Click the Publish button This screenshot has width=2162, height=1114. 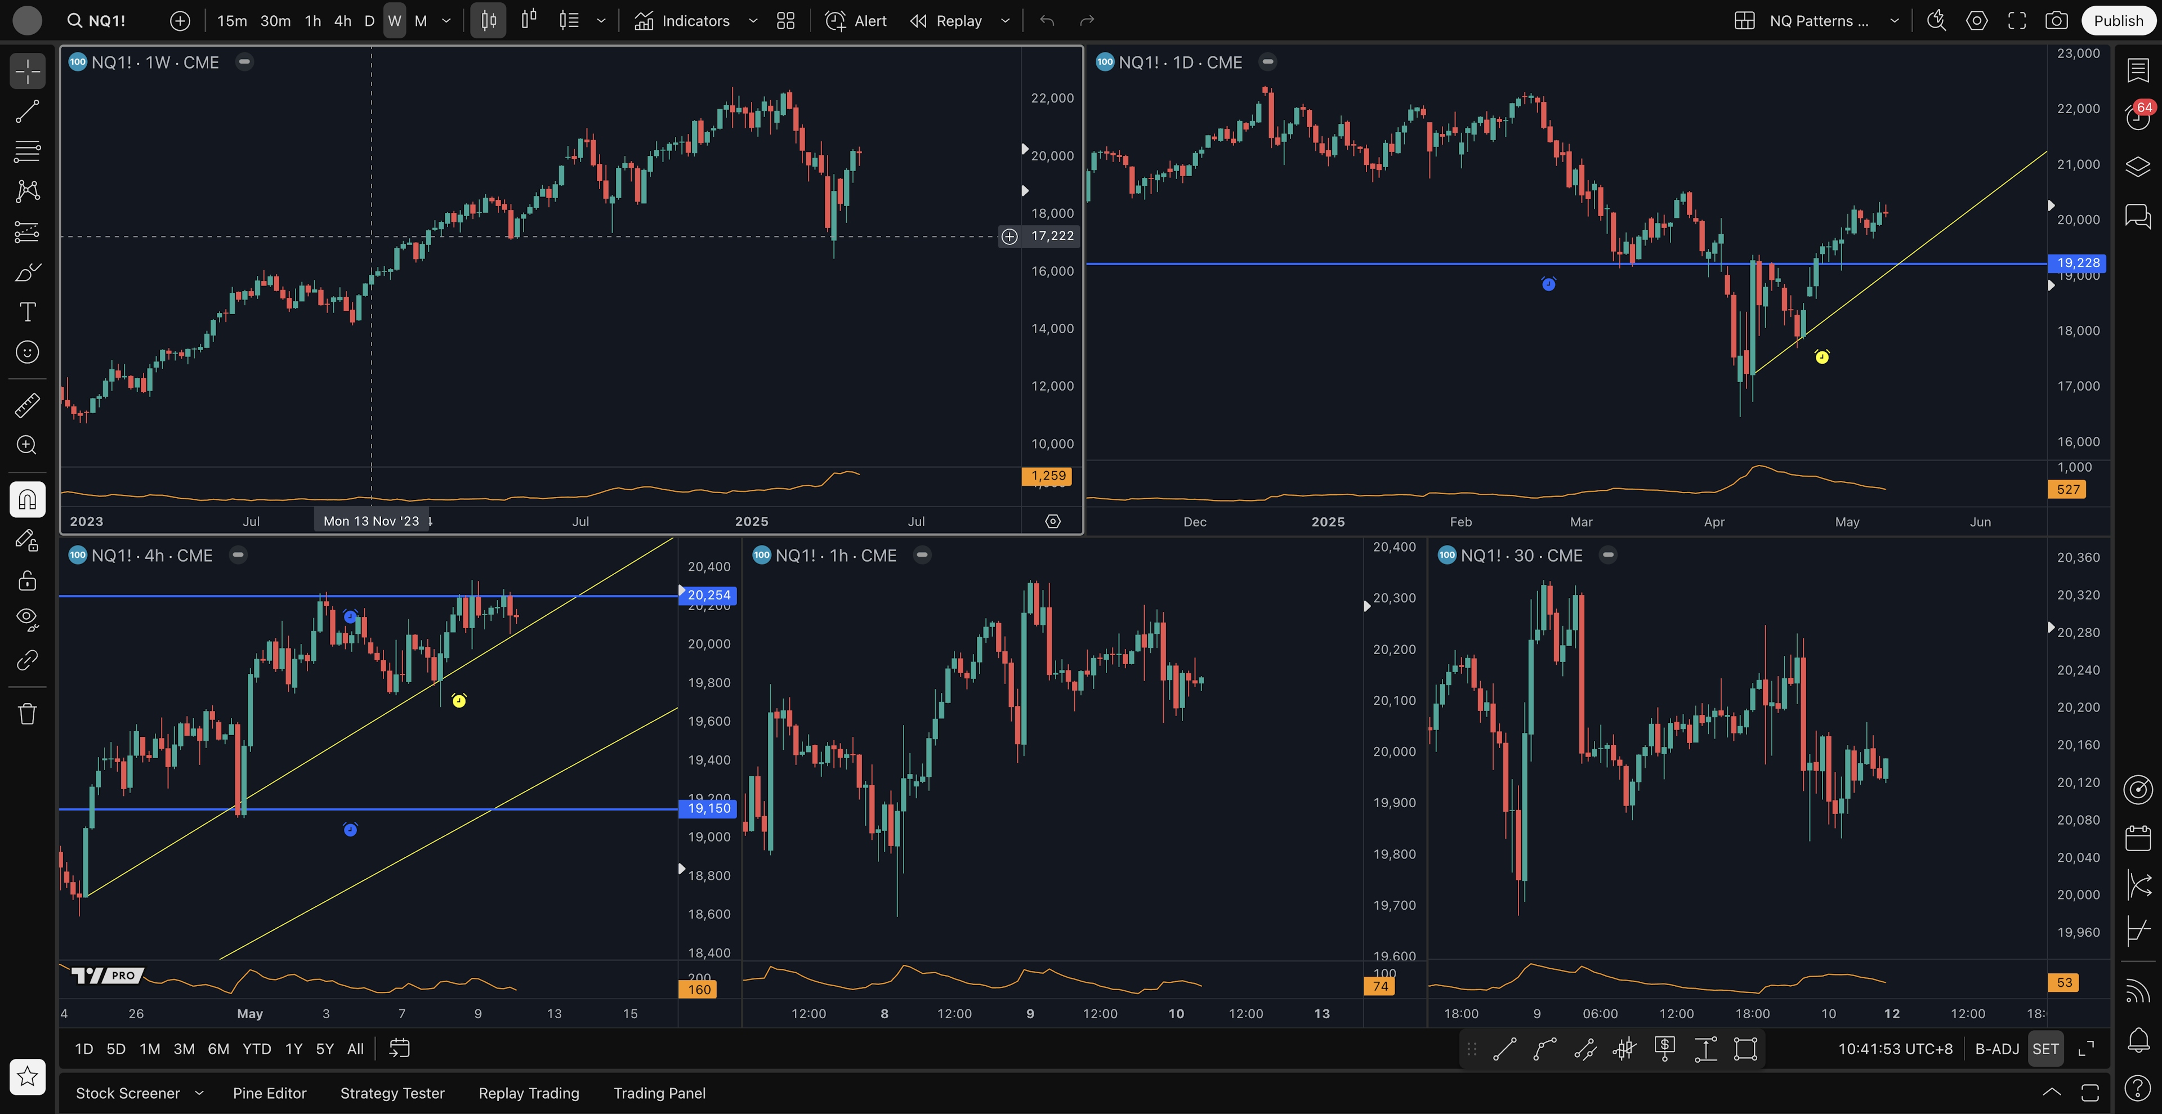(x=2118, y=21)
